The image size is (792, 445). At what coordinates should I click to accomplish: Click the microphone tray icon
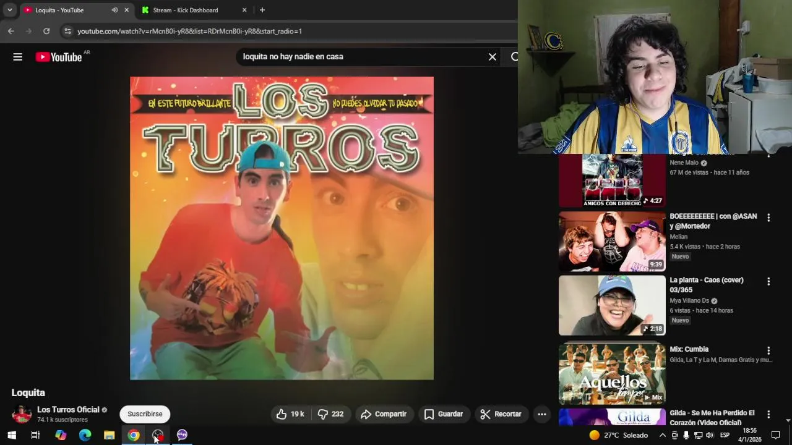coord(686,435)
